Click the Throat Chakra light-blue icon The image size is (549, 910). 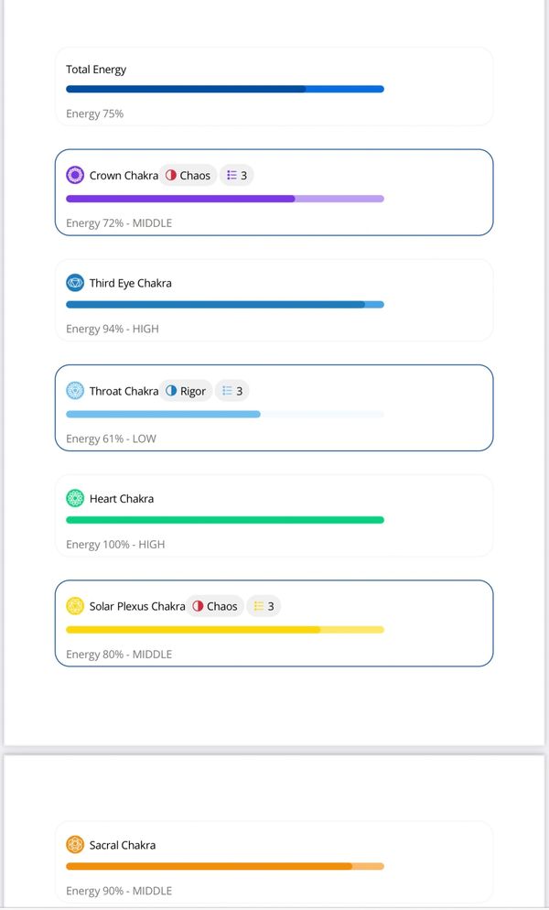click(x=75, y=391)
